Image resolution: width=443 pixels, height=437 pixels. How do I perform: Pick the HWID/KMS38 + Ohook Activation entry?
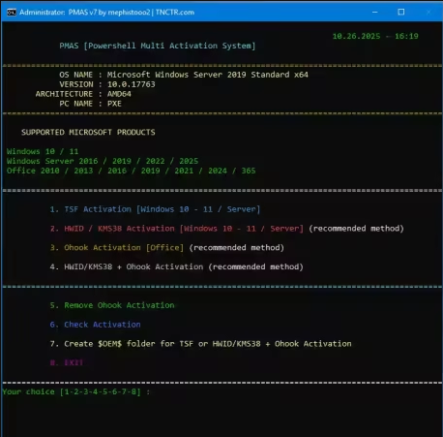click(176, 266)
